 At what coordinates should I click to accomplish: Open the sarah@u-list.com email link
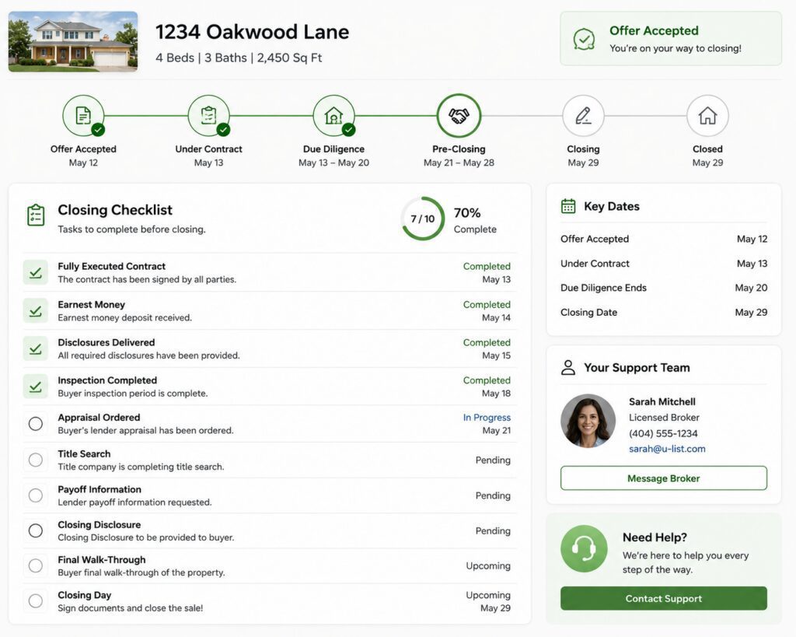click(667, 449)
